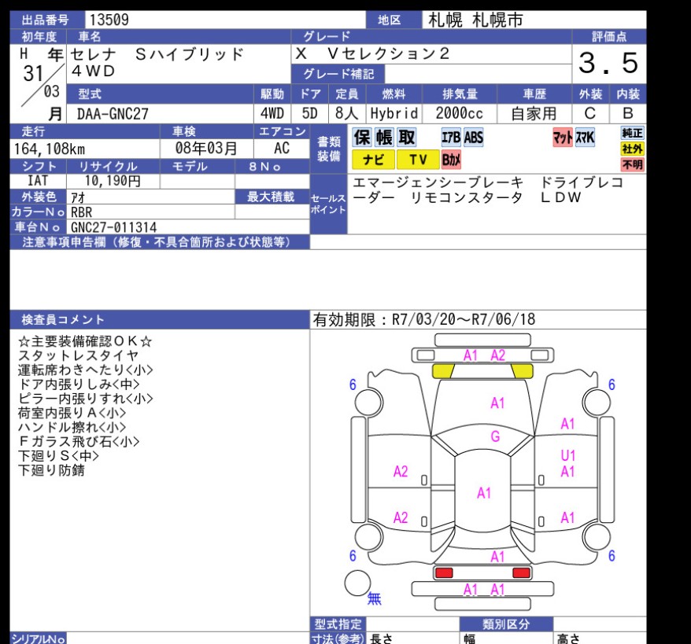Image resolution: width=691 pixels, height=644 pixels.
Task: Click the right yellow headlight on diagram
Action: pyautogui.click(x=523, y=371)
